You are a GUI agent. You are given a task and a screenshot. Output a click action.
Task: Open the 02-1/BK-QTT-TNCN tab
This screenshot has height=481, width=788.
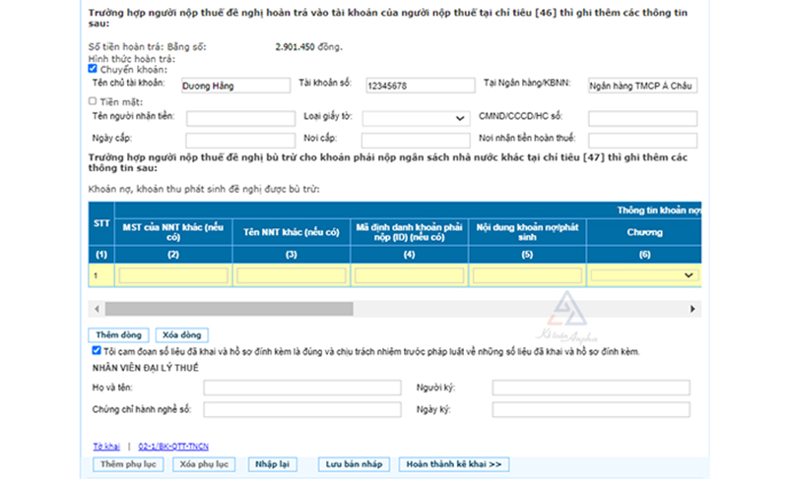tap(175, 446)
